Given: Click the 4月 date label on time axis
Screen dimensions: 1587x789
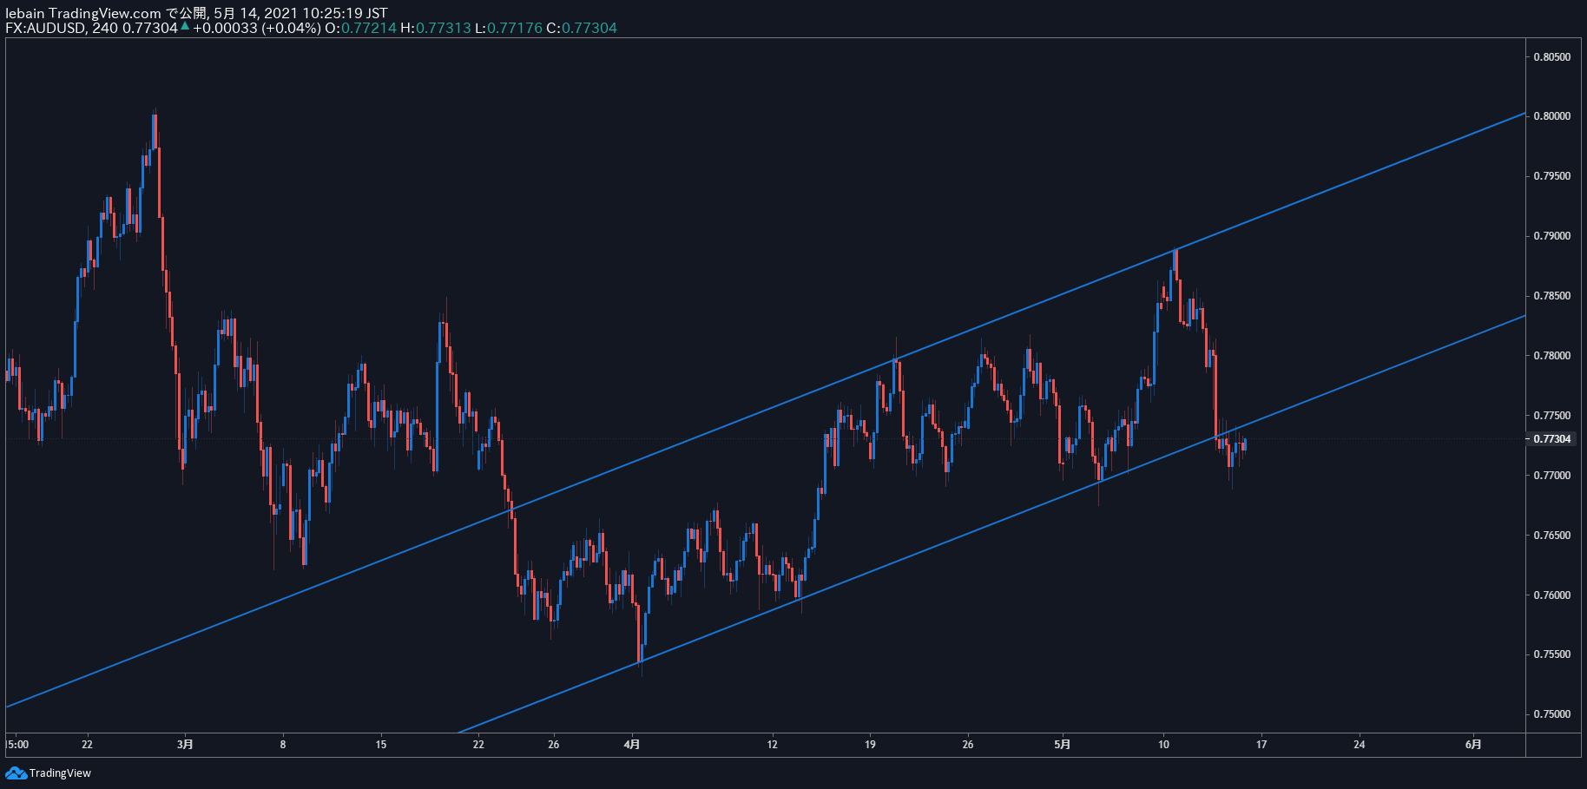Looking at the screenshot, I should (x=632, y=744).
